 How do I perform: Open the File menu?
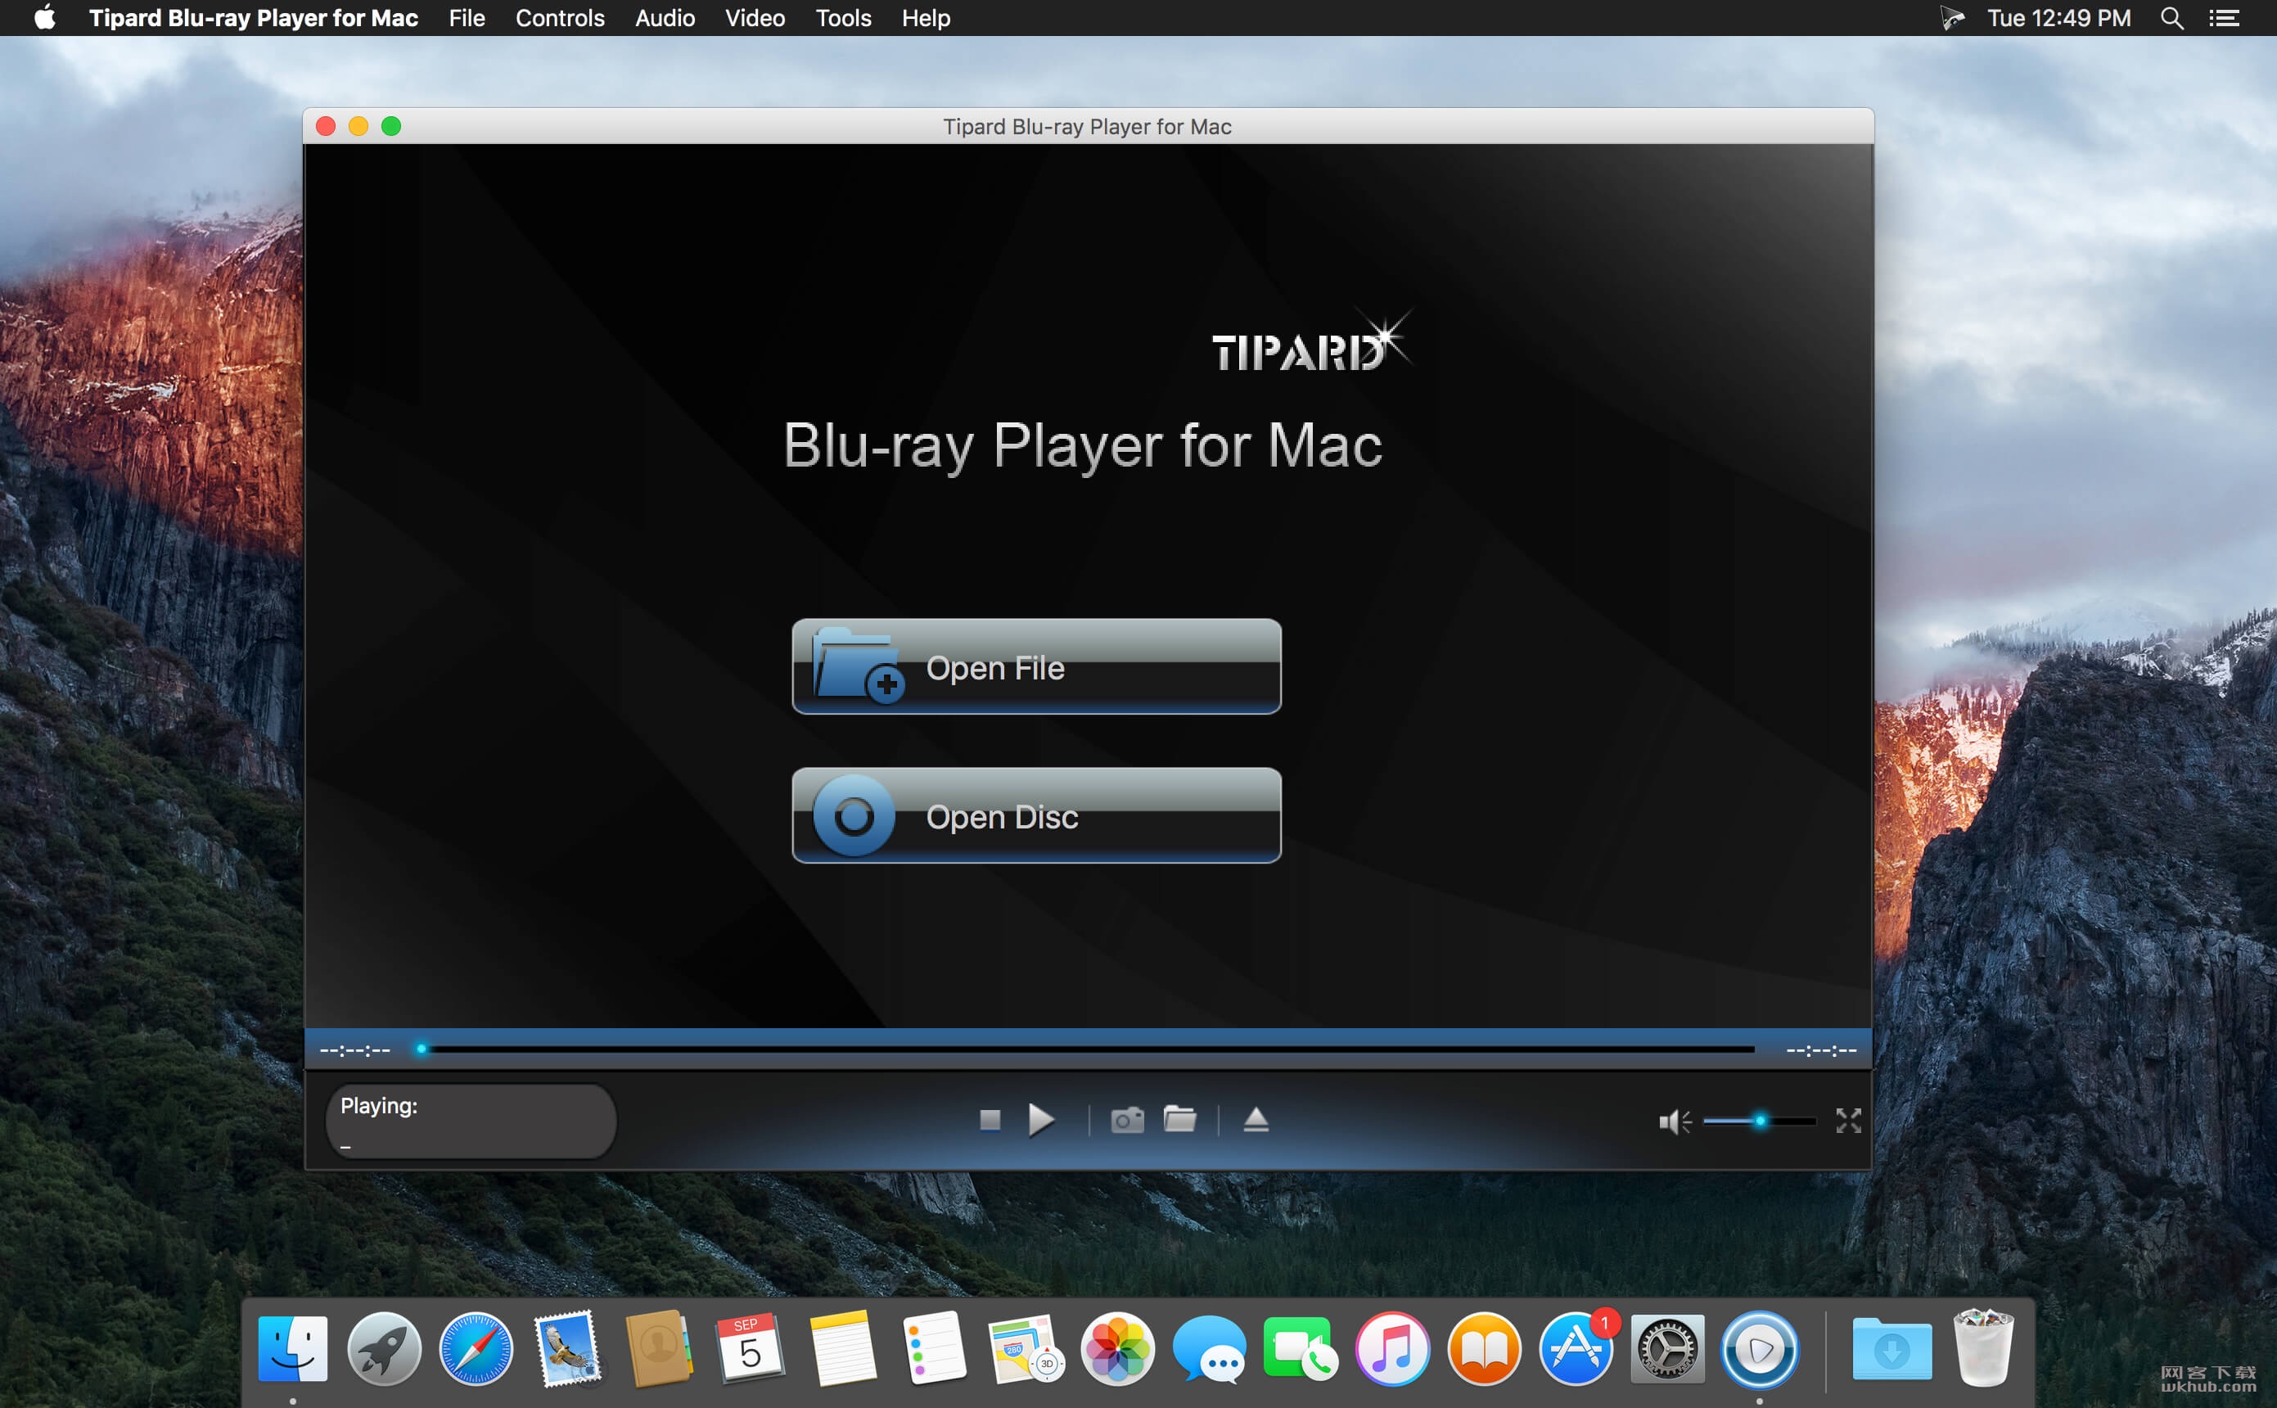click(467, 18)
